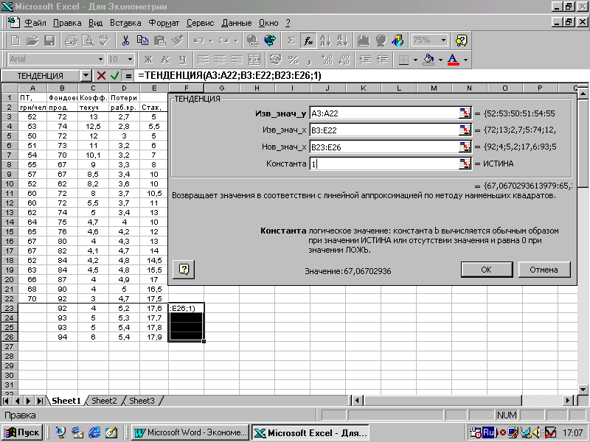The height and width of the screenshot is (442, 590).
Task: Open the Вставка menu
Action: coord(125,23)
